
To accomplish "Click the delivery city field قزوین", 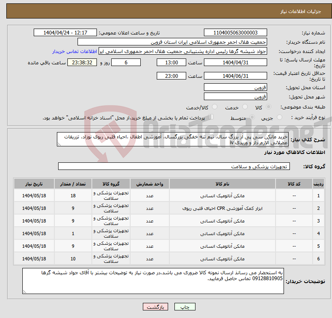I will point(235,96).
